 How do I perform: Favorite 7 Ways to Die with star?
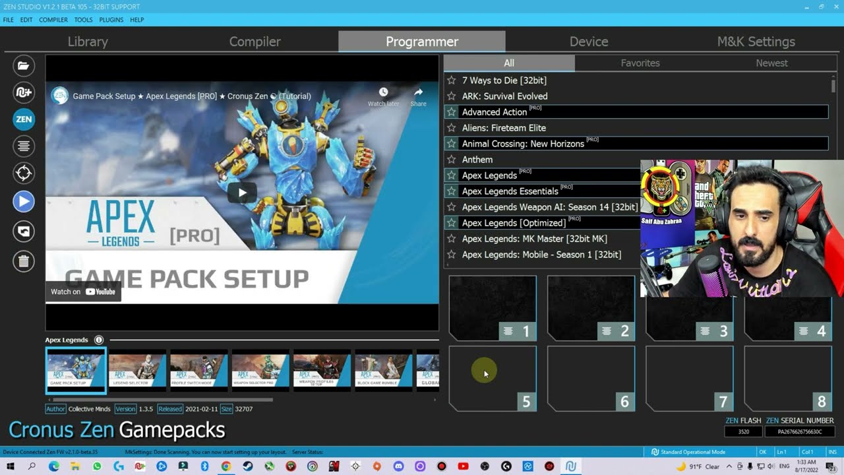452,80
